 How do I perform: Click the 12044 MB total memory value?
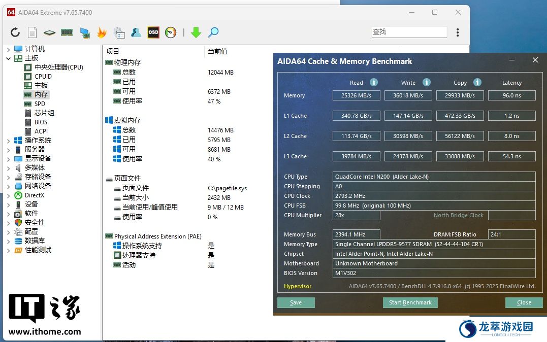click(221, 73)
